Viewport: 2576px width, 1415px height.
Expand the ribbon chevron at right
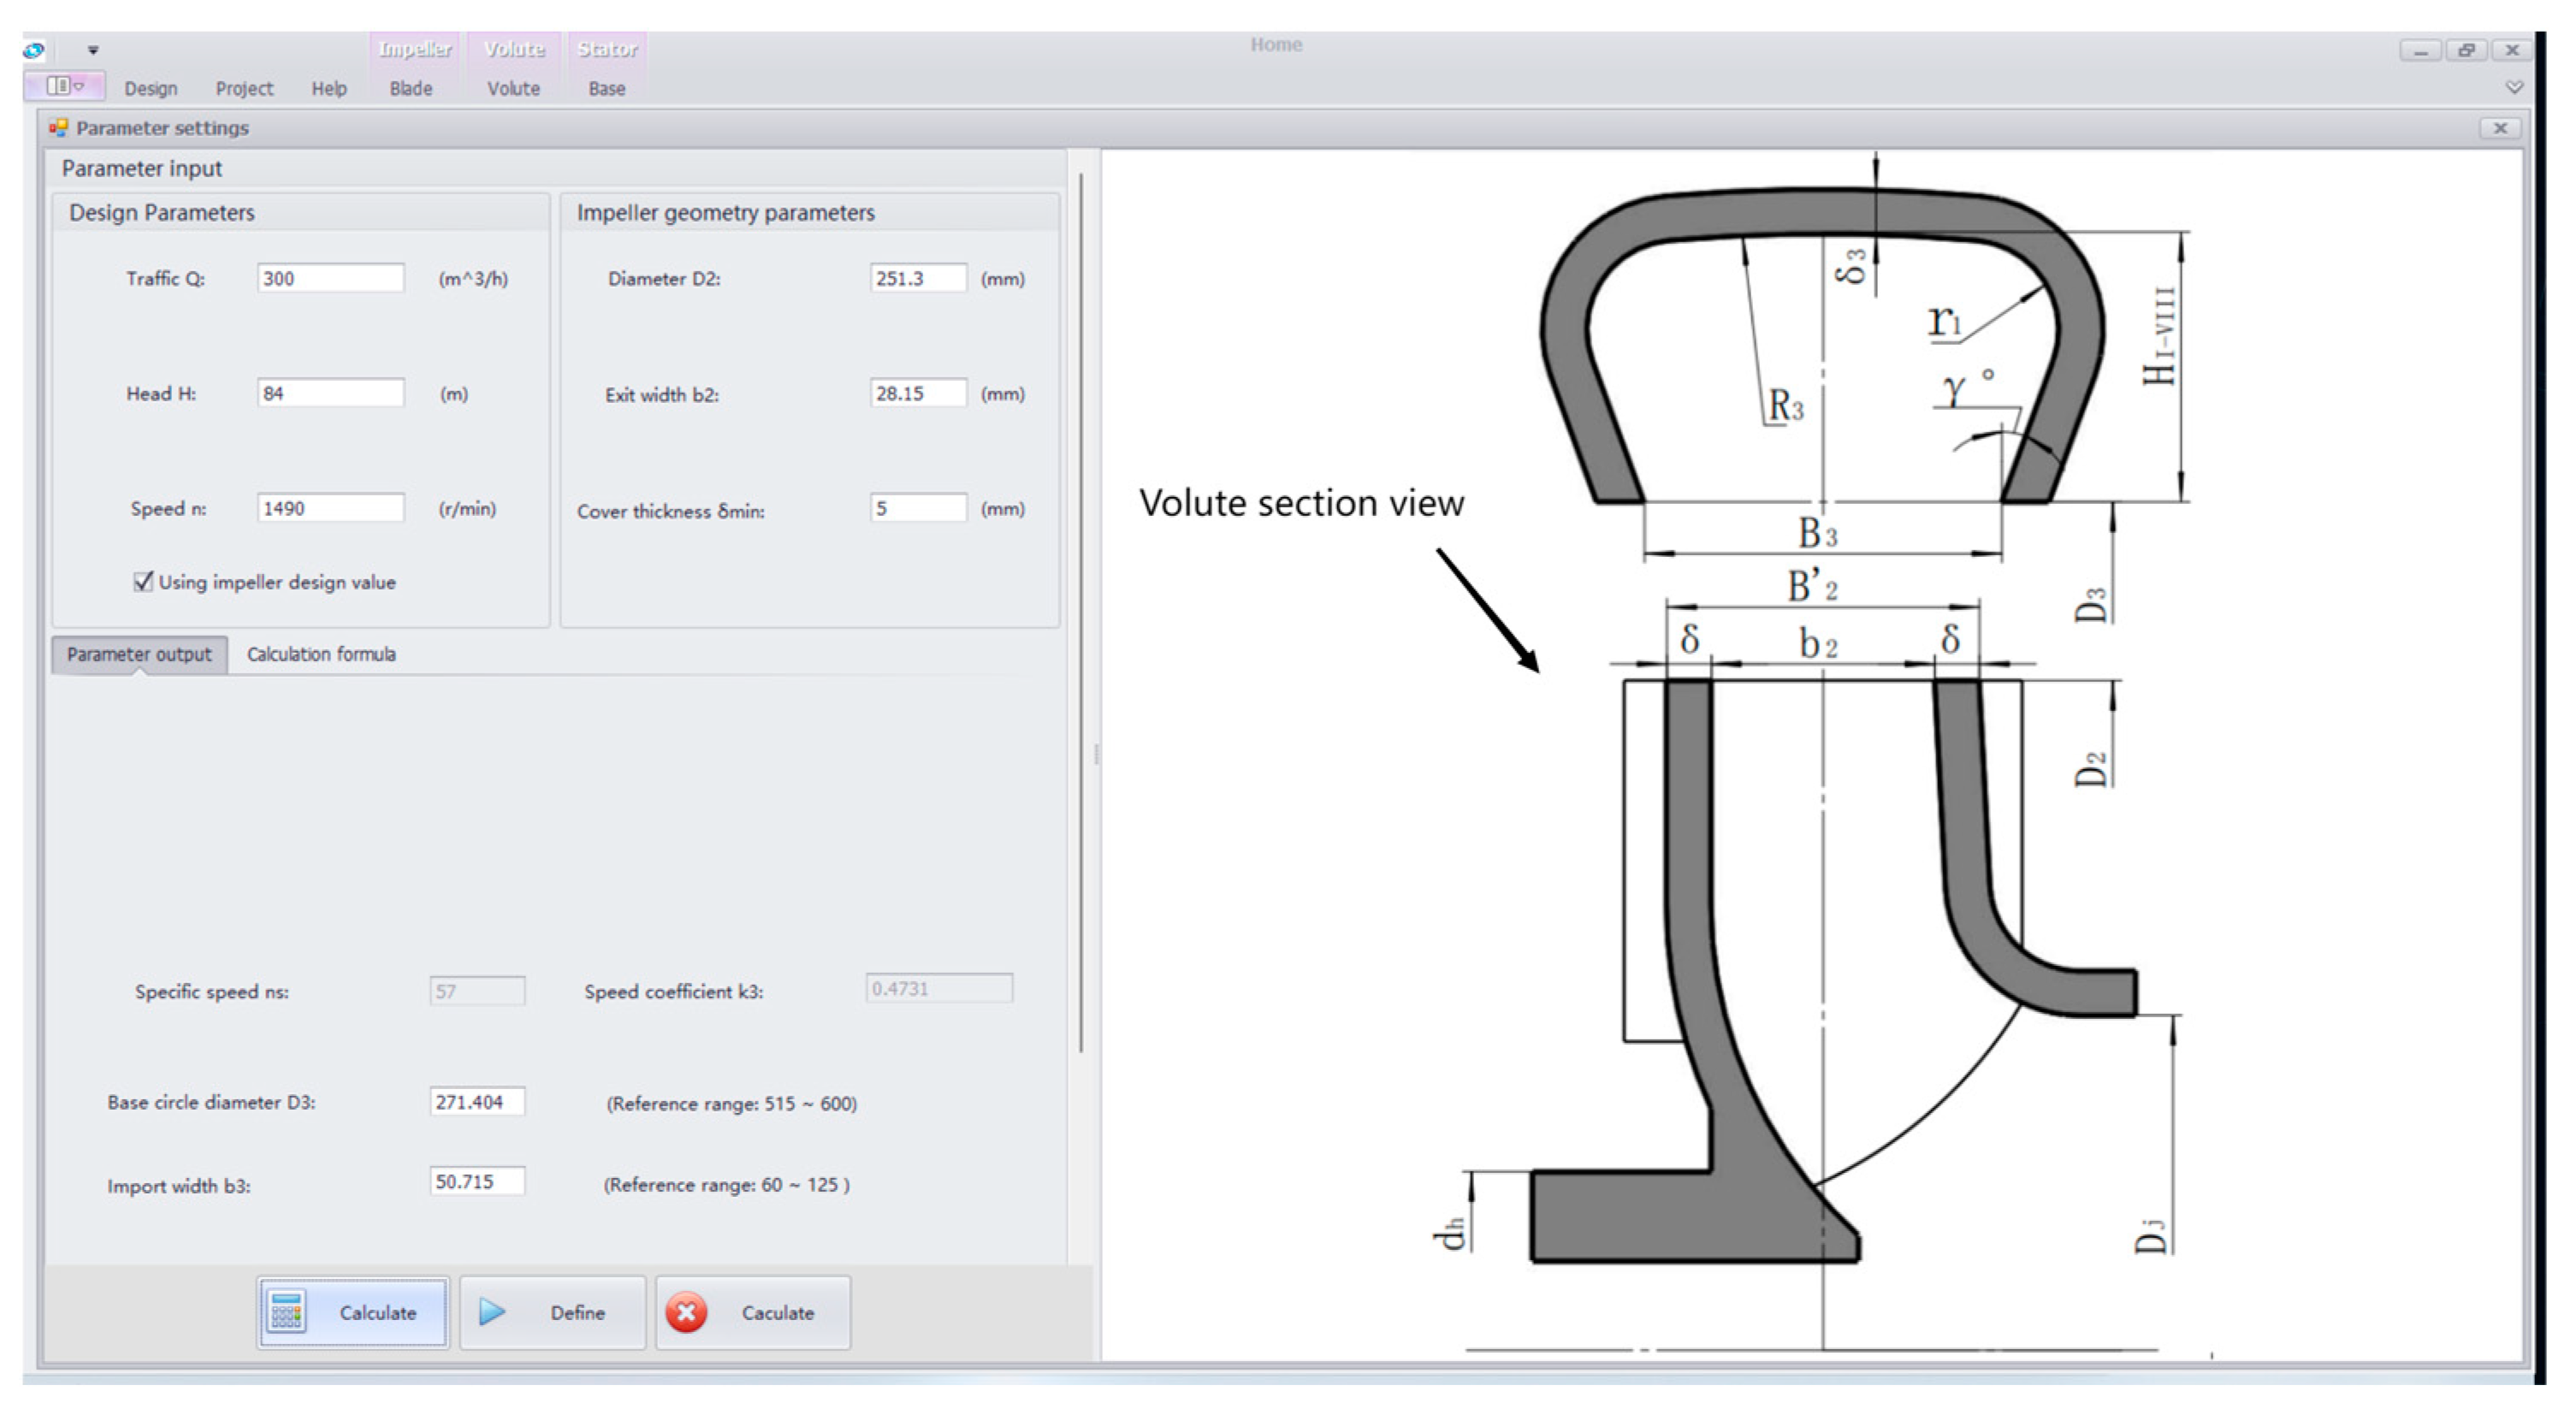pos(2514,88)
